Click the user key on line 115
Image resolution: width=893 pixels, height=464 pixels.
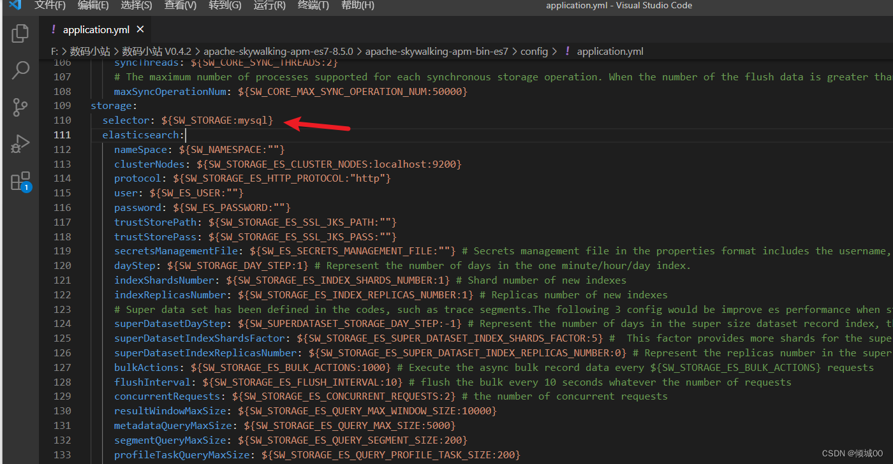click(126, 193)
